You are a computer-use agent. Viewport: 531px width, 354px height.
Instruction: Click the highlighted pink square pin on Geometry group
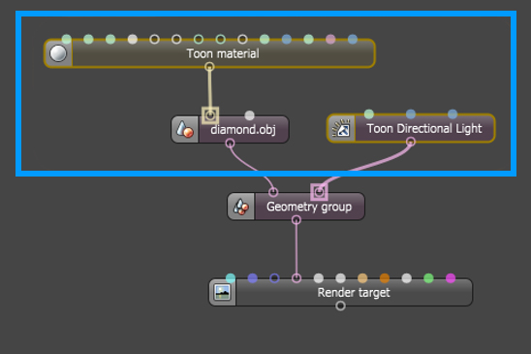tap(319, 192)
